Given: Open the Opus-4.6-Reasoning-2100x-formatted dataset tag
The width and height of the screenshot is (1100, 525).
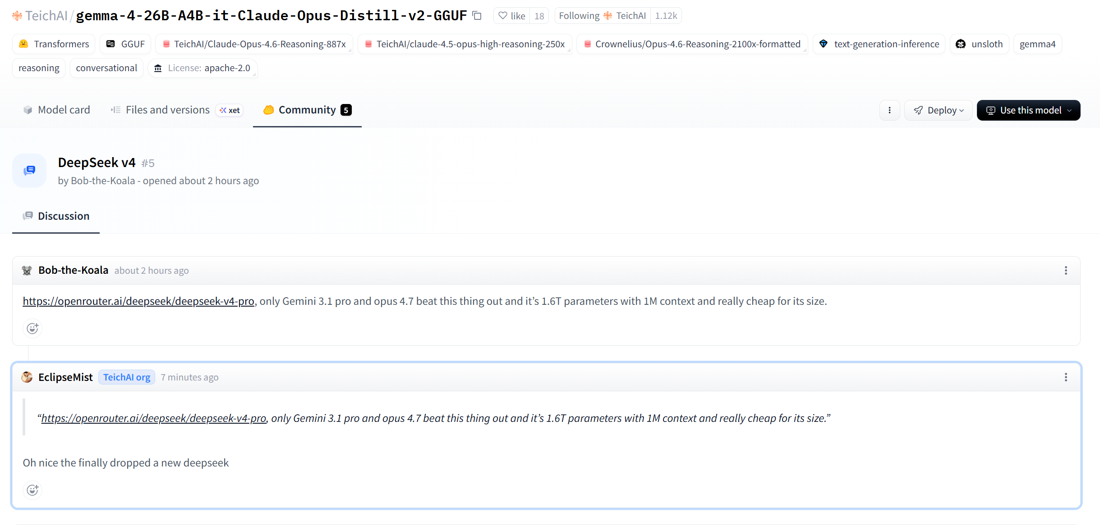Looking at the screenshot, I should (x=692, y=44).
